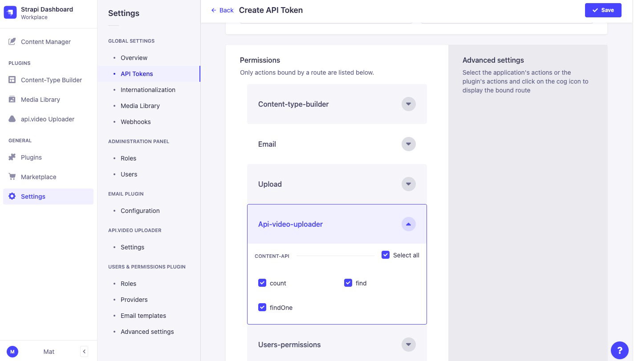Open api.video Uploader in the main menu
Image resolution: width=634 pixels, height=361 pixels.
tap(48, 119)
